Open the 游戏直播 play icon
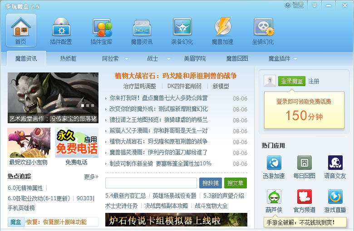This screenshot has height=231, width=354. coord(335,197)
